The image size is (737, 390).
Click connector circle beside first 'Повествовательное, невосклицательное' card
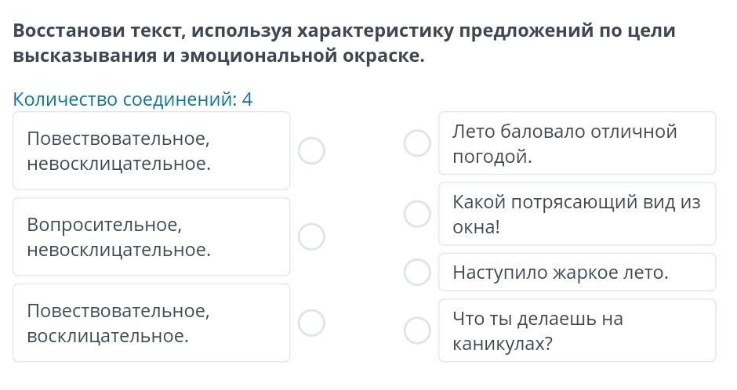311,150
